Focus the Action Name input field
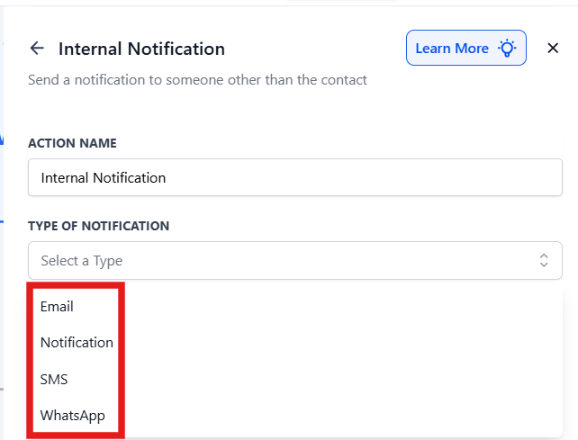This screenshot has width=578, height=440. 295,177
